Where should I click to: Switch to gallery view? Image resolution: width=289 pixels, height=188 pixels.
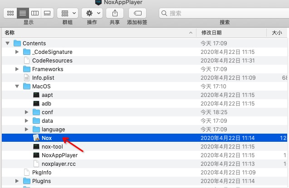47,13
